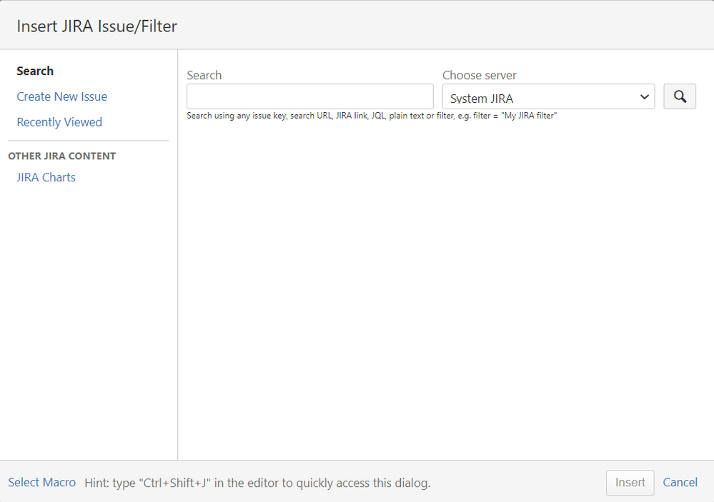Click the search help text about JQL
Image resolution: width=714 pixels, height=502 pixels.
pos(372,116)
